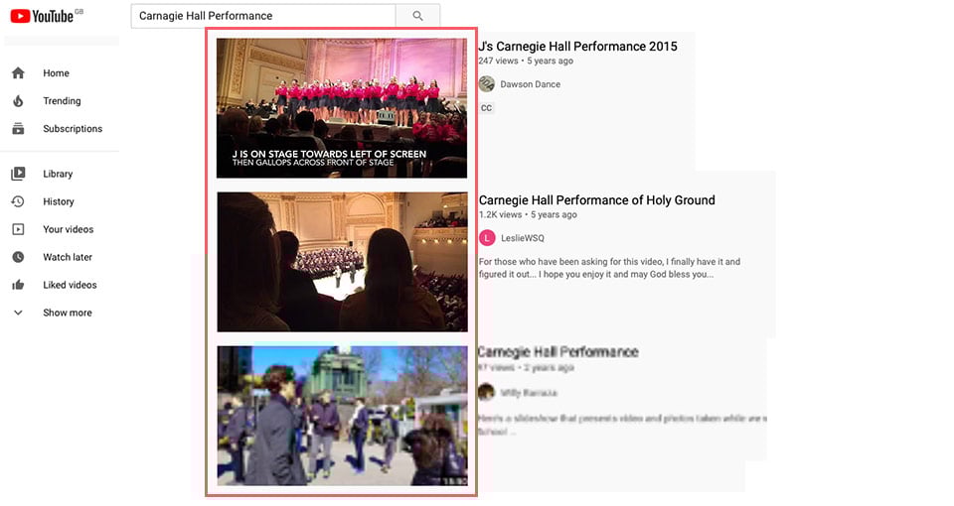Click the Your videos play icon
Screen dimensions: 954x506
click(x=18, y=229)
